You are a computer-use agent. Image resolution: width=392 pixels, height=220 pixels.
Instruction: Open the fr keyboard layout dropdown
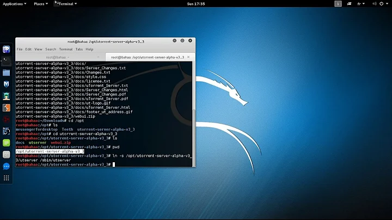(x=361, y=4)
